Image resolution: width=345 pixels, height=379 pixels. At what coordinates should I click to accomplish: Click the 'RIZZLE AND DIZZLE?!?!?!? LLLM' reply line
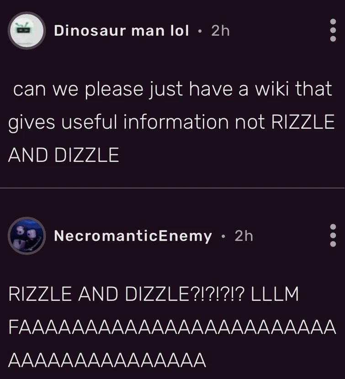(x=154, y=294)
